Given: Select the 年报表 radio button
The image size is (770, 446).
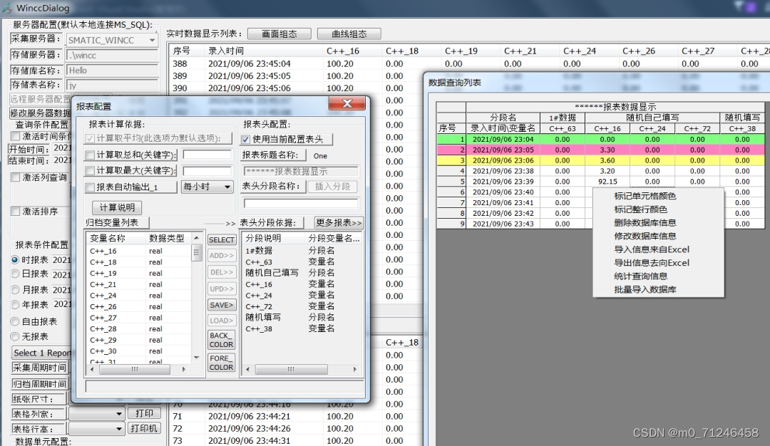Looking at the screenshot, I should (x=15, y=305).
